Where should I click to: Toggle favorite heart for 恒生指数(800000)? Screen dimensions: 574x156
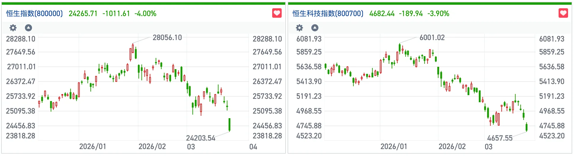click(x=277, y=13)
